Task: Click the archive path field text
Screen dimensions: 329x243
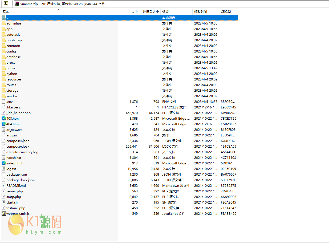Action: tap(63, 4)
